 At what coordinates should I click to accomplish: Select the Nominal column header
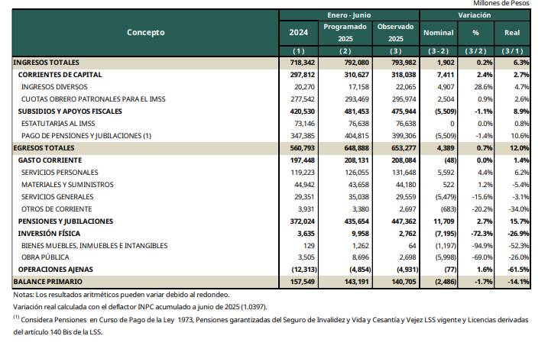point(439,33)
